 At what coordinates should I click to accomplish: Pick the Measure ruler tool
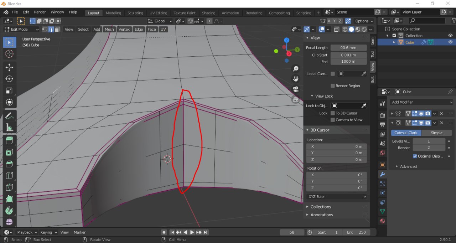(10, 128)
